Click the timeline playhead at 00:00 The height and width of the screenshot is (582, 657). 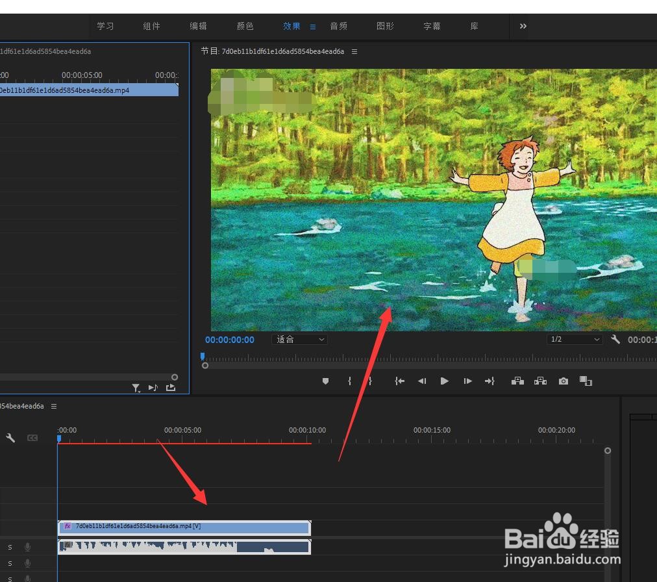pos(59,438)
